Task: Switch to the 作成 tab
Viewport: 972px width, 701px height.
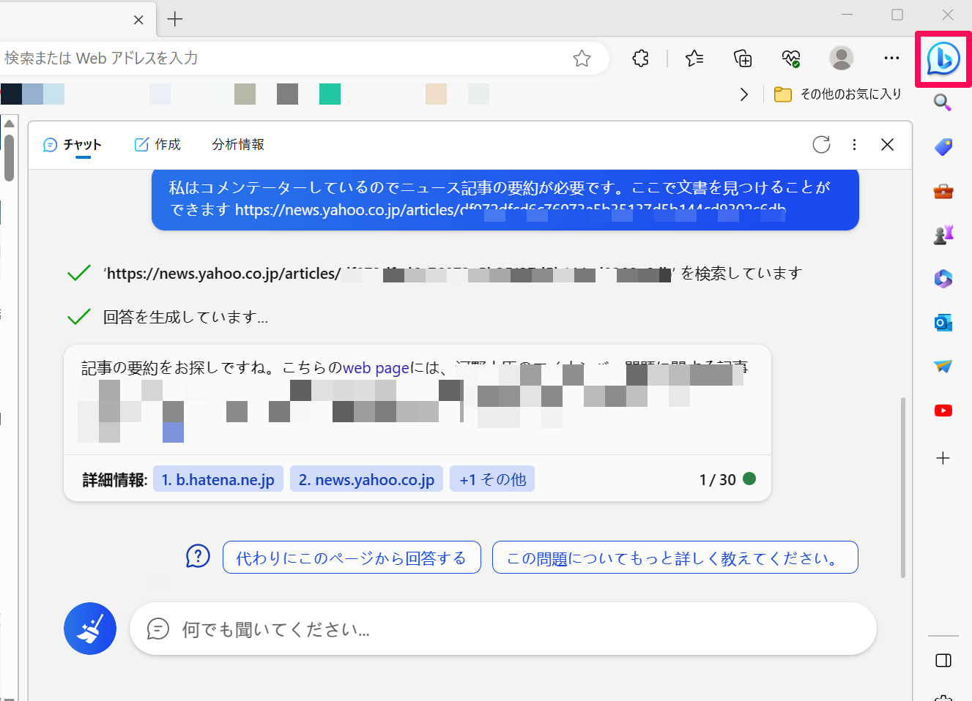Action: click(157, 144)
